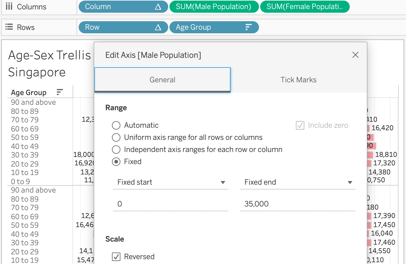Uncheck the Reversed scale checkbox
Image resolution: width=406 pixels, height=264 pixels.
coord(116,257)
